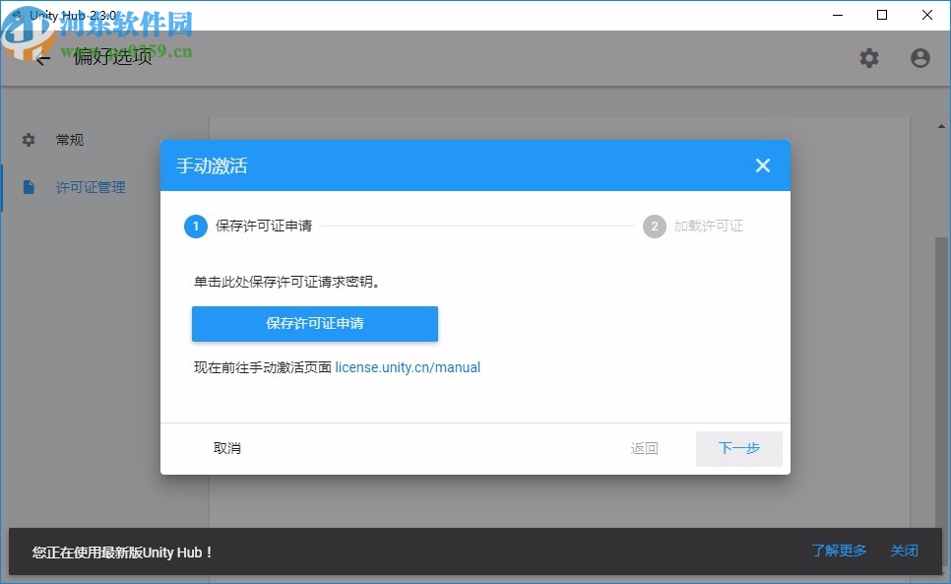Minimize the Unity Hub window
The width and height of the screenshot is (951, 584).
pyautogui.click(x=838, y=15)
